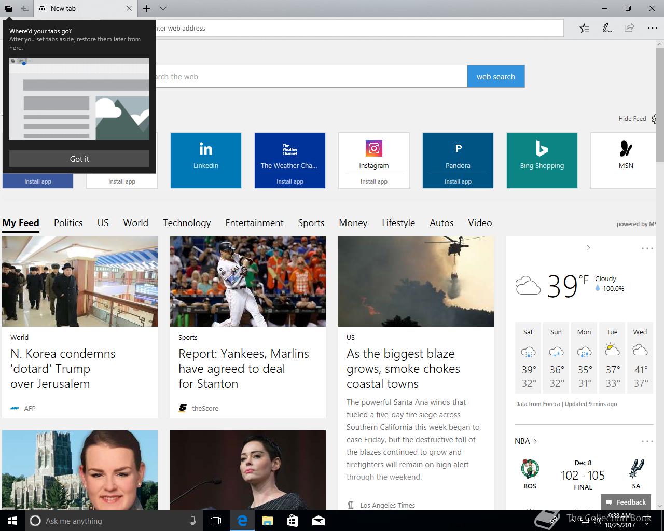Screen dimensions: 664x531
Task: Switch to the Money feed tab
Action: 353,223
